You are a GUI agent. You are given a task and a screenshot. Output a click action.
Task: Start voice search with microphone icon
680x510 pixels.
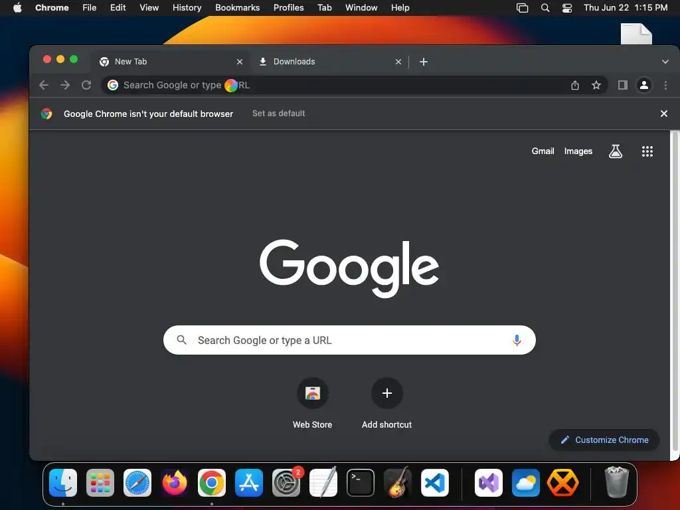pyautogui.click(x=517, y=340)
